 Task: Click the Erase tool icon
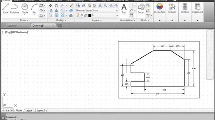[71, 5]
